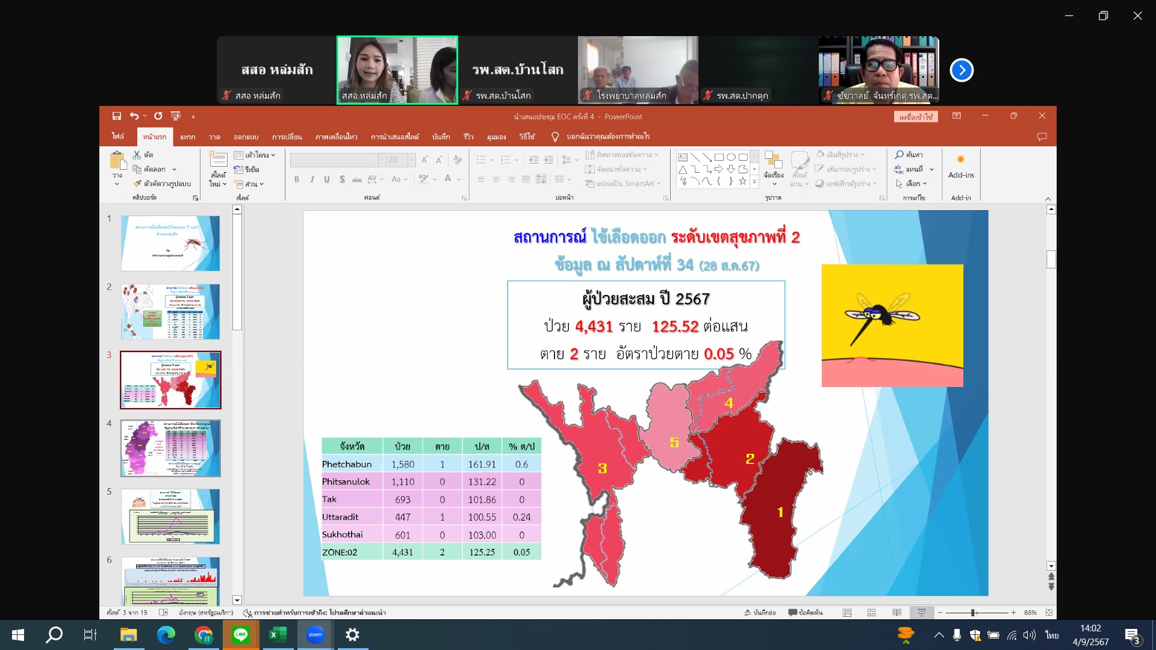This screenshot has width=1156, height=650.
Task: Click fit slide to window icon
Action: click(x=1049, y=613)
